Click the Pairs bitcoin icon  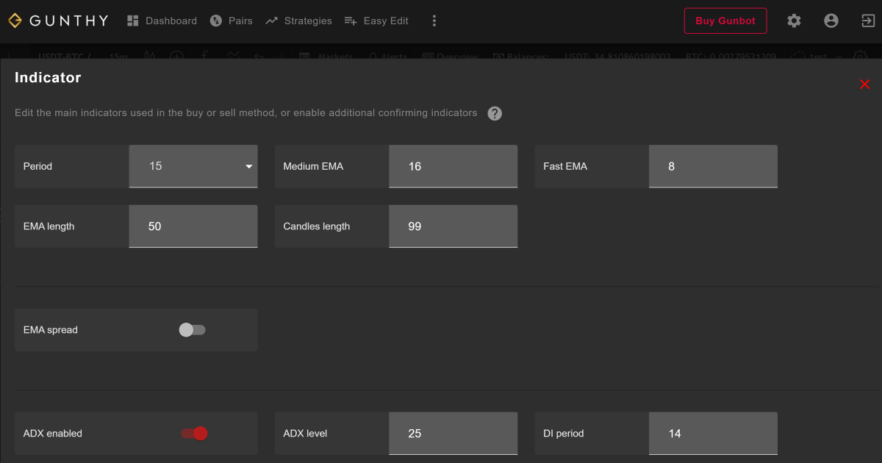tap(215, 21)
